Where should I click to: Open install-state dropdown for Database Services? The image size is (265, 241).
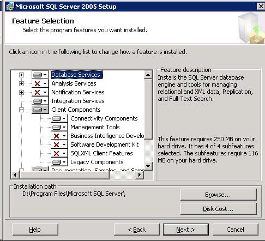tap(40, 75)
